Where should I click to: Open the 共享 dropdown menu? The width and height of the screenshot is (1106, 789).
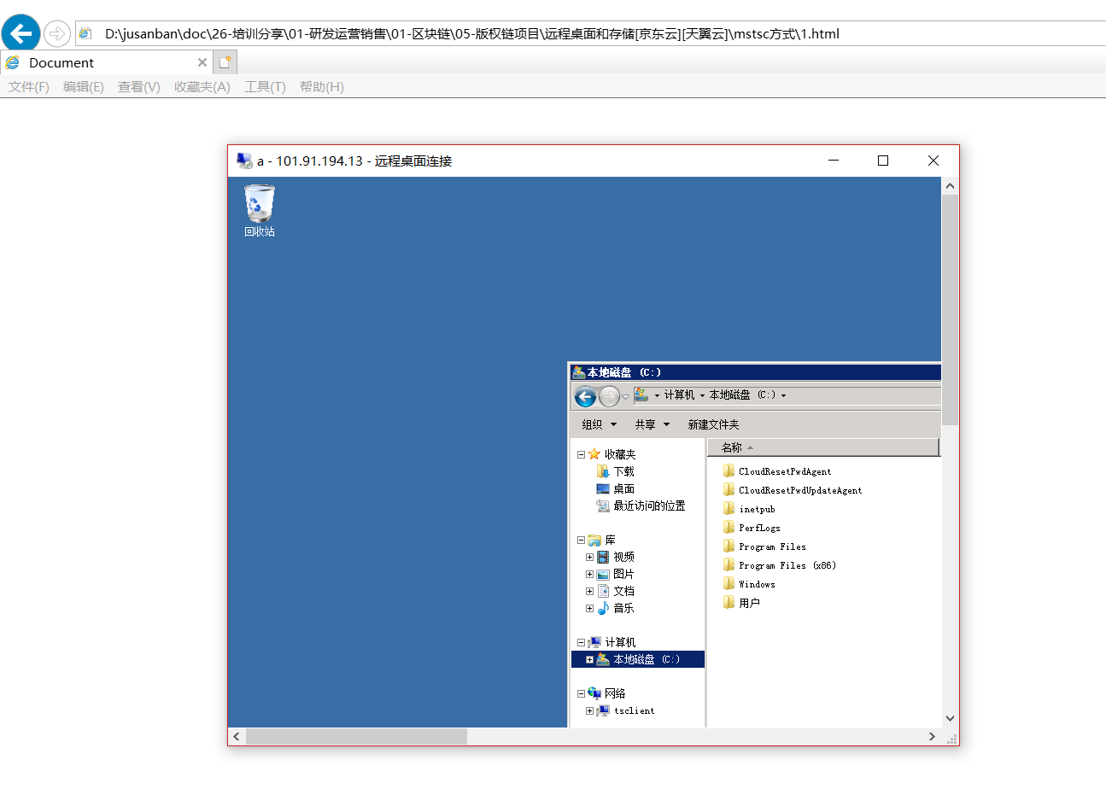point(652,424)
